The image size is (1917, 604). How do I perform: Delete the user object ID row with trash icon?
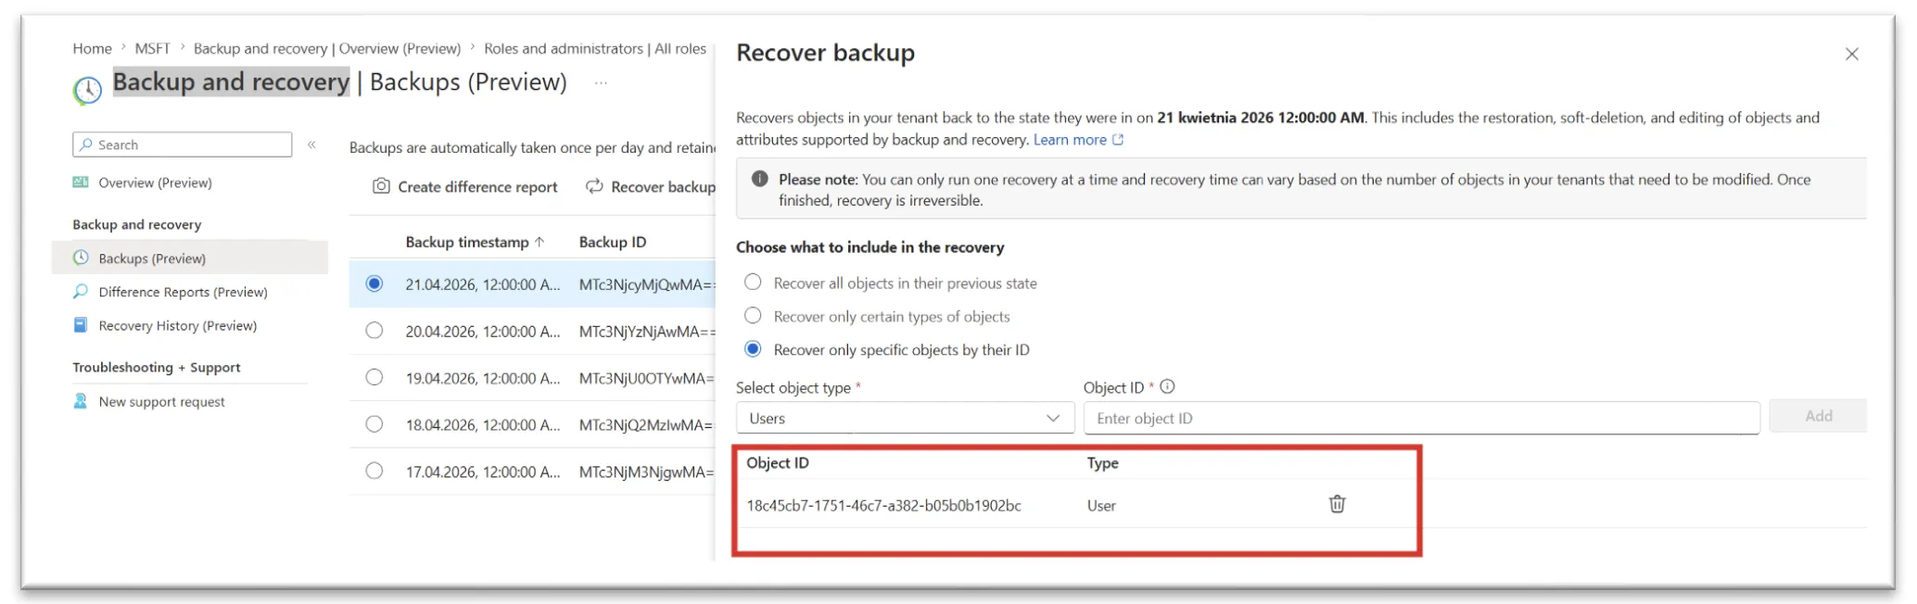(1337, 504)
